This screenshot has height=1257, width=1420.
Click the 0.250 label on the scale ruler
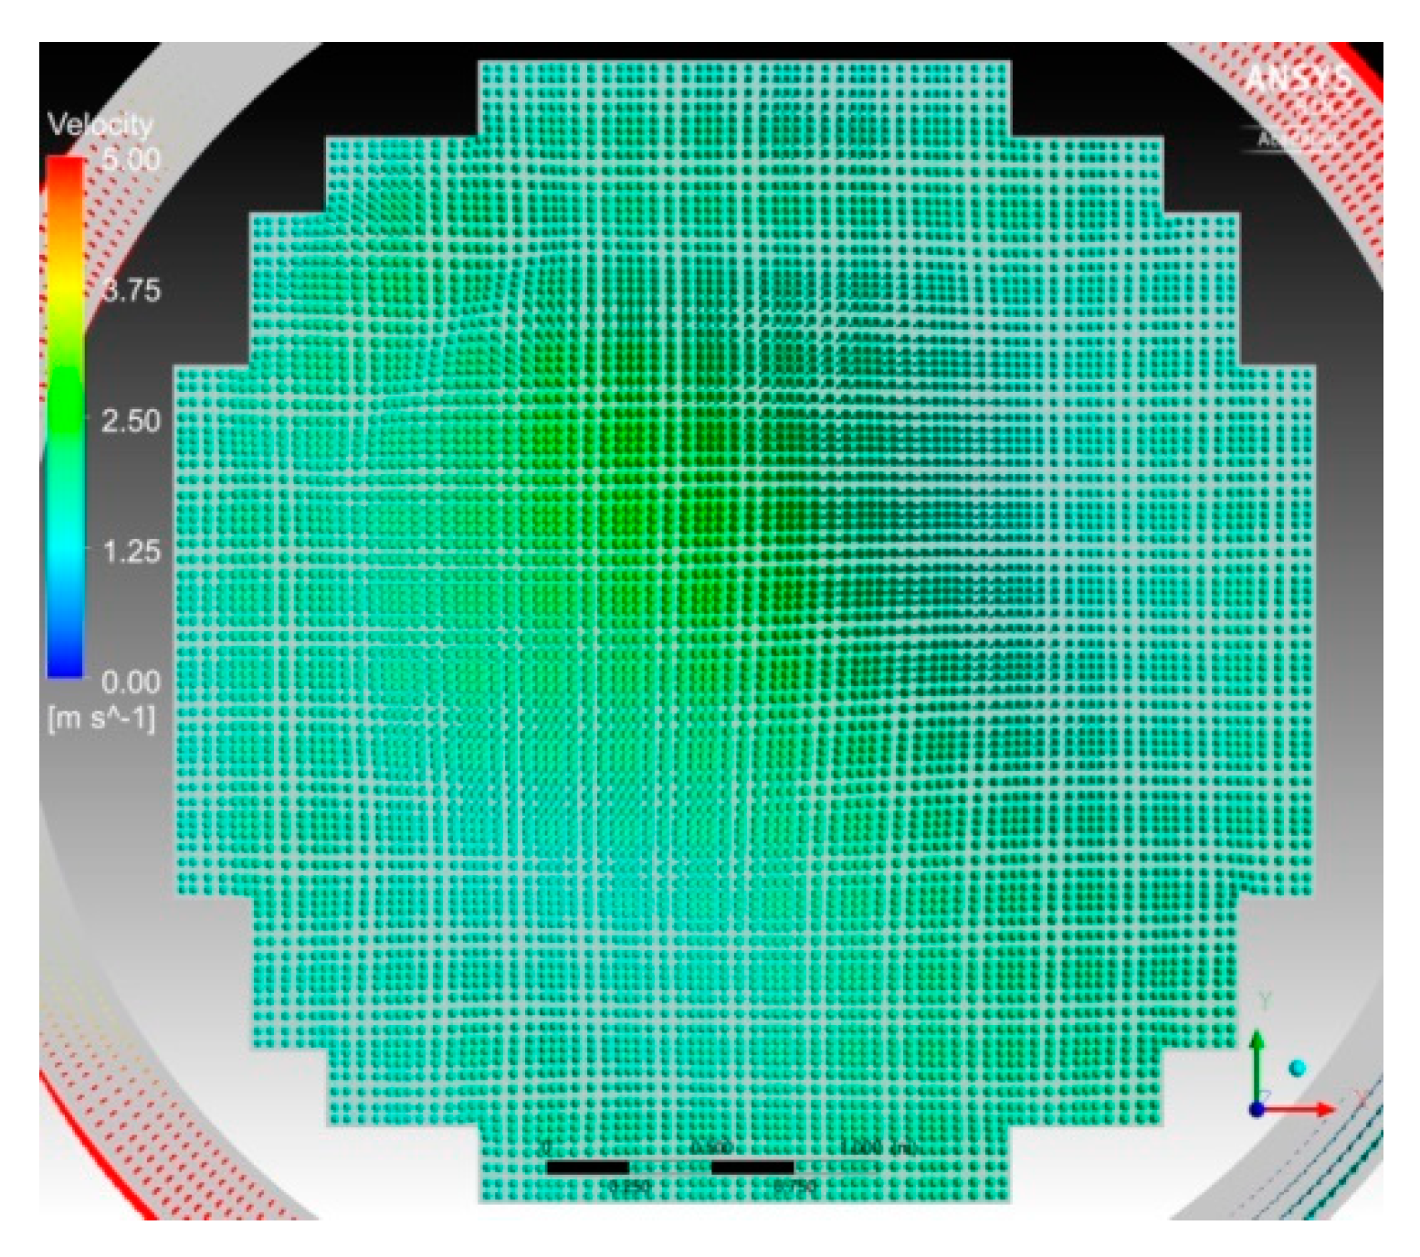point(629,1186)
